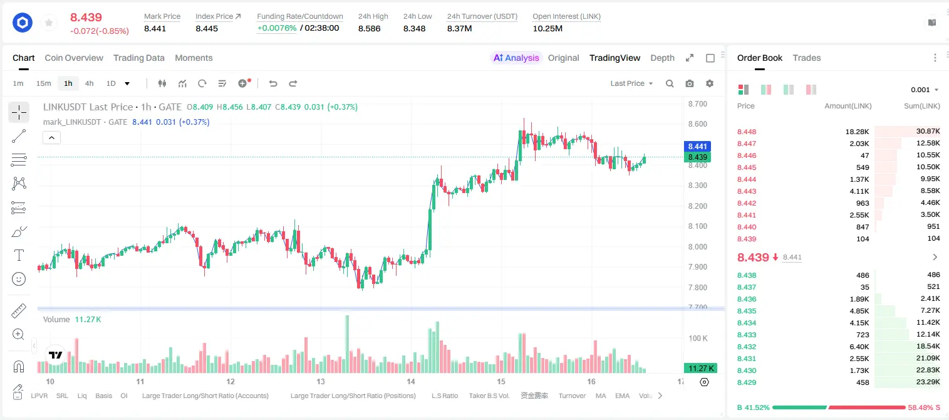Viewport: 949px width, 420px height.
Task: Collapse the indicator legend chevron
Action: (51, 138)
